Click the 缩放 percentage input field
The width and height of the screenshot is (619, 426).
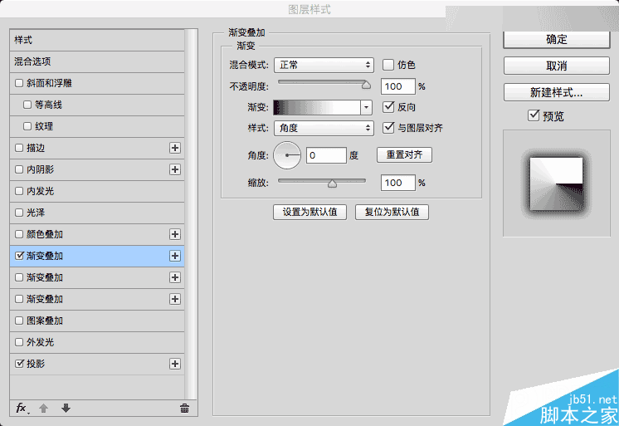click(398, 183)
